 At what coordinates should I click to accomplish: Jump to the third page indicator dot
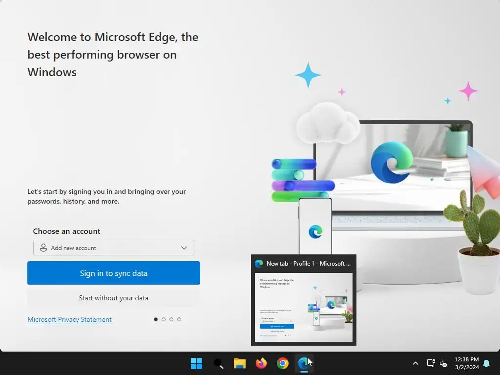coord(171,319)
